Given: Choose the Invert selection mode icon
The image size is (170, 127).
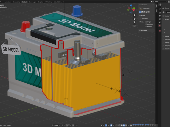Looking at the screenshot, I should tap(147, 12).
